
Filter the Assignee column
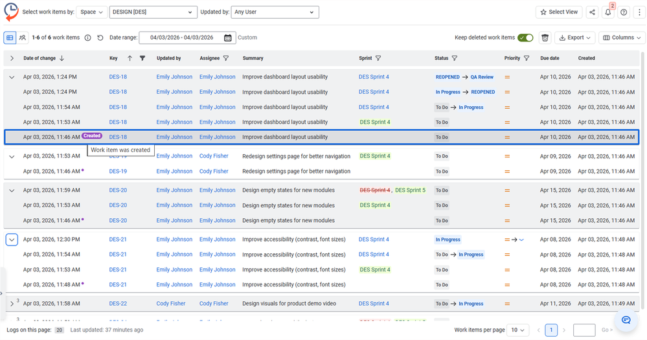226,58
